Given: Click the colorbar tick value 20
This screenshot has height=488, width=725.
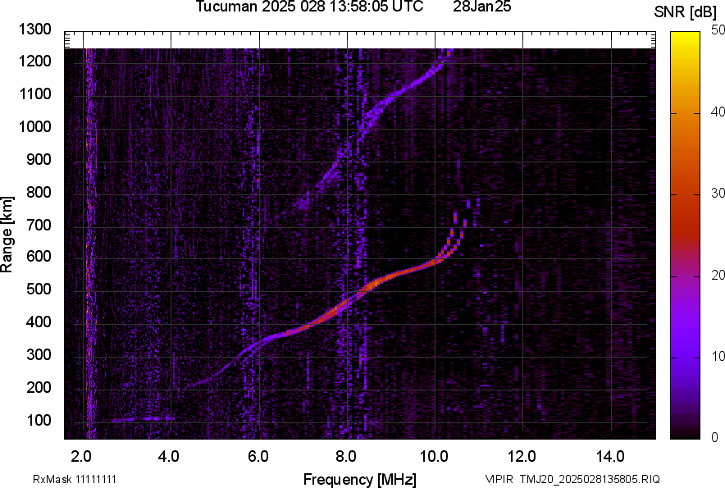Looking at the screenshot, I should pos(718,276).
